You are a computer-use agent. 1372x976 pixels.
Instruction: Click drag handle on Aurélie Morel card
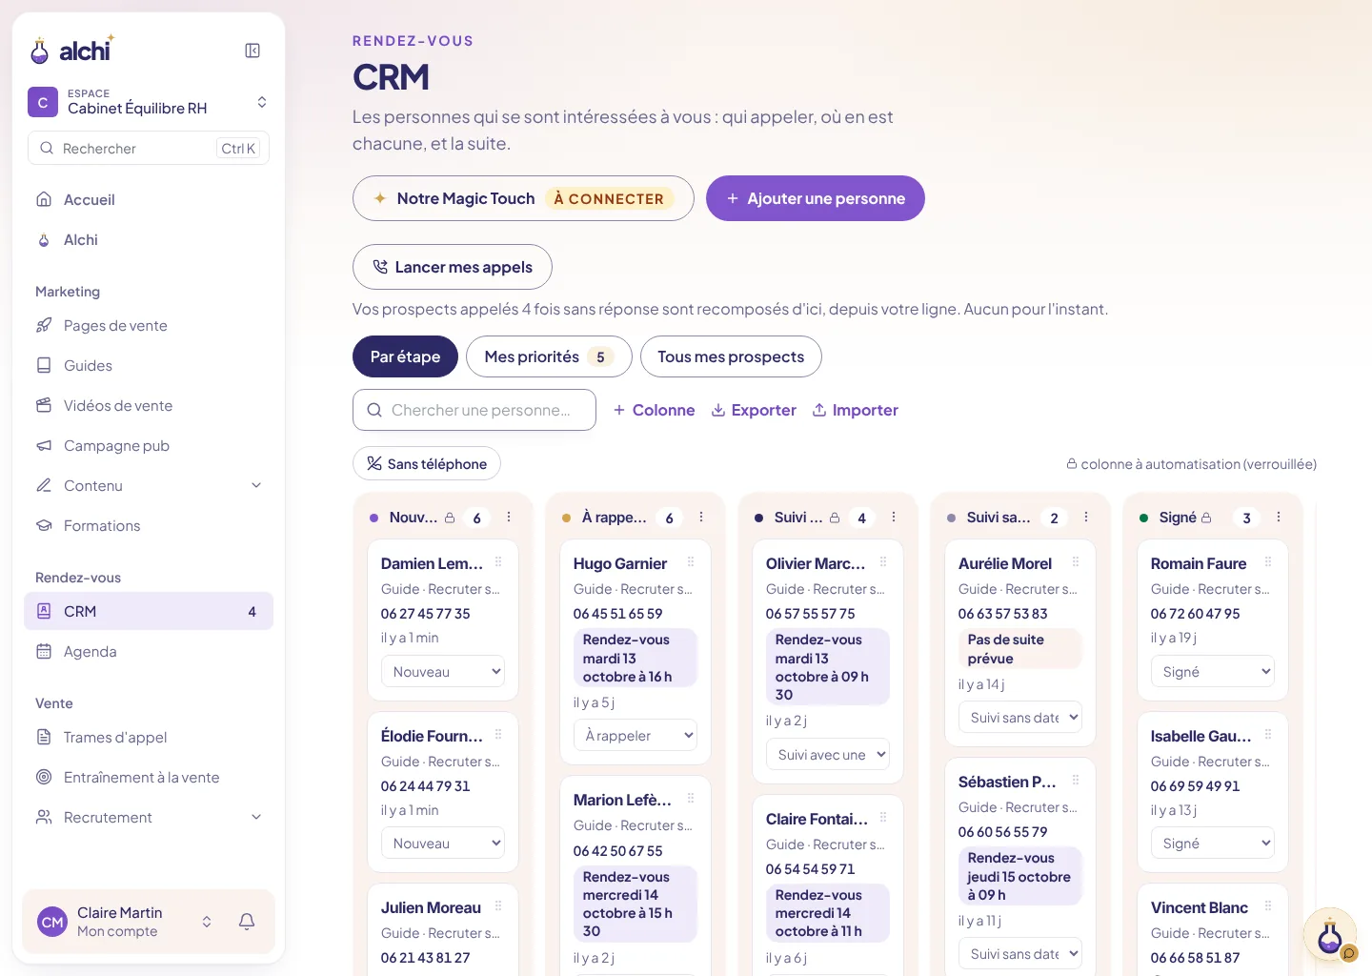[x=1076, y=562]
